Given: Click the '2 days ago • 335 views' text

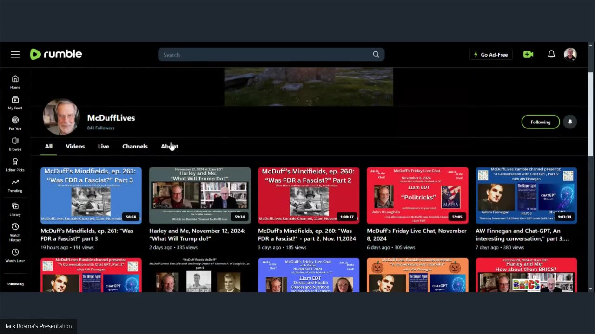Looking at the screenshot, I should (173, 248).
